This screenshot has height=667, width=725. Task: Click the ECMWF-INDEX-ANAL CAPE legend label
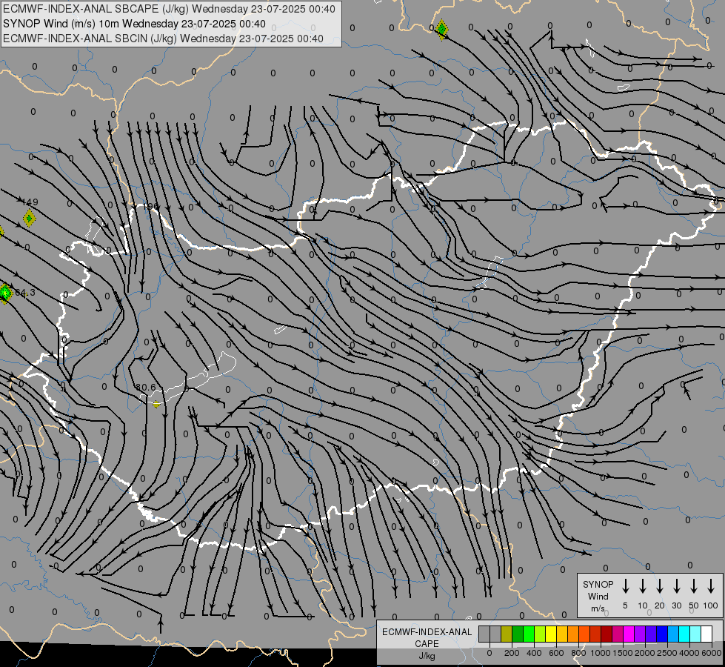(427, 638)
